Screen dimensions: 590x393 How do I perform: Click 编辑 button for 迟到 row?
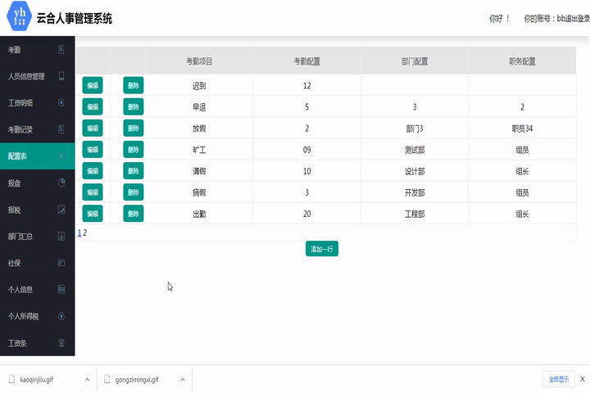pos(93,85)
